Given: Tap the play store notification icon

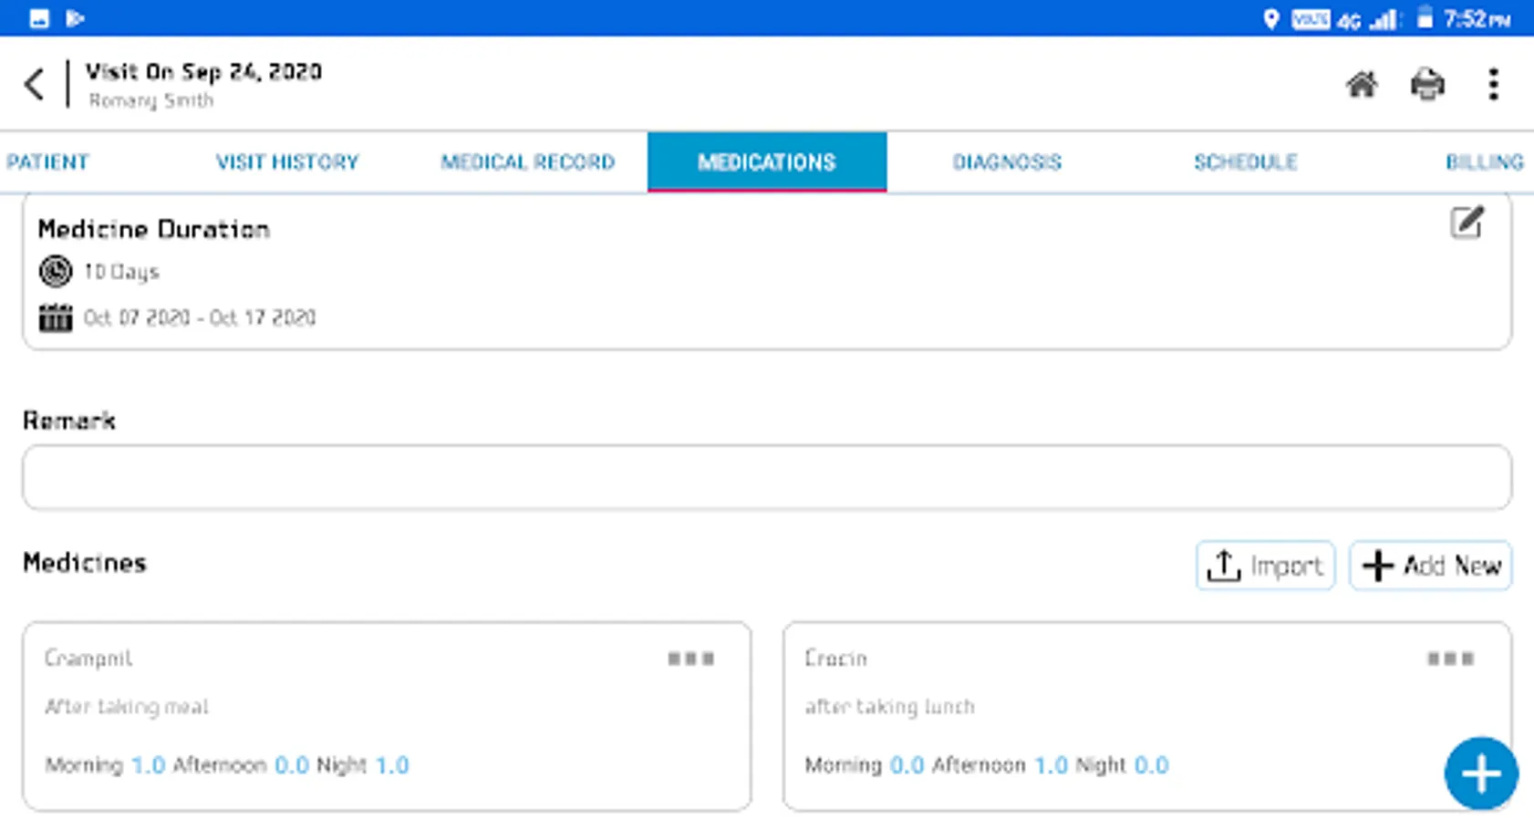Looking at the screenshot, I should pyautogui.click(x=76, y=18).
